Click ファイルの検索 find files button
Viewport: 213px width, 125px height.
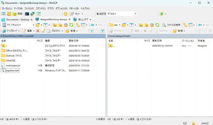click(171, 25)
